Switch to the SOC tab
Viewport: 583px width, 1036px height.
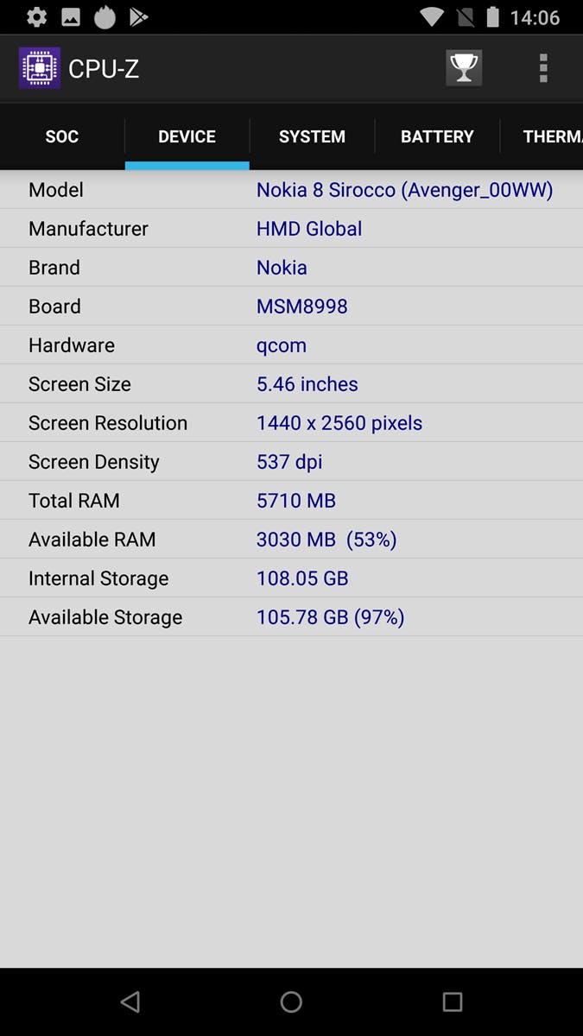coord(61,136)
